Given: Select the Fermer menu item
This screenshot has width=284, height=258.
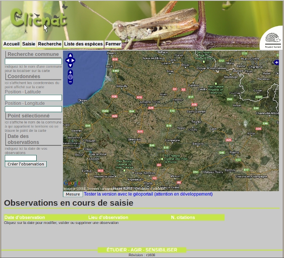Looking at the screenshot, I should [113, 44].
